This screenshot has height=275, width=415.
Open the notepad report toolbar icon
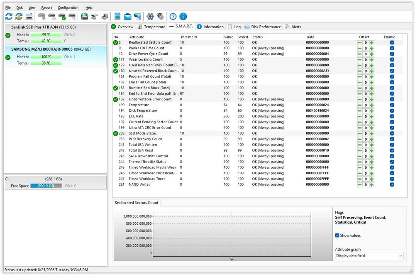[x=117, y=17]
